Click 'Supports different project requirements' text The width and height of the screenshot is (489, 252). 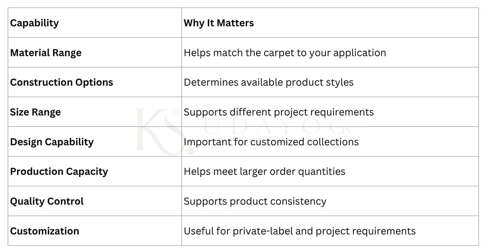[279, 112]
